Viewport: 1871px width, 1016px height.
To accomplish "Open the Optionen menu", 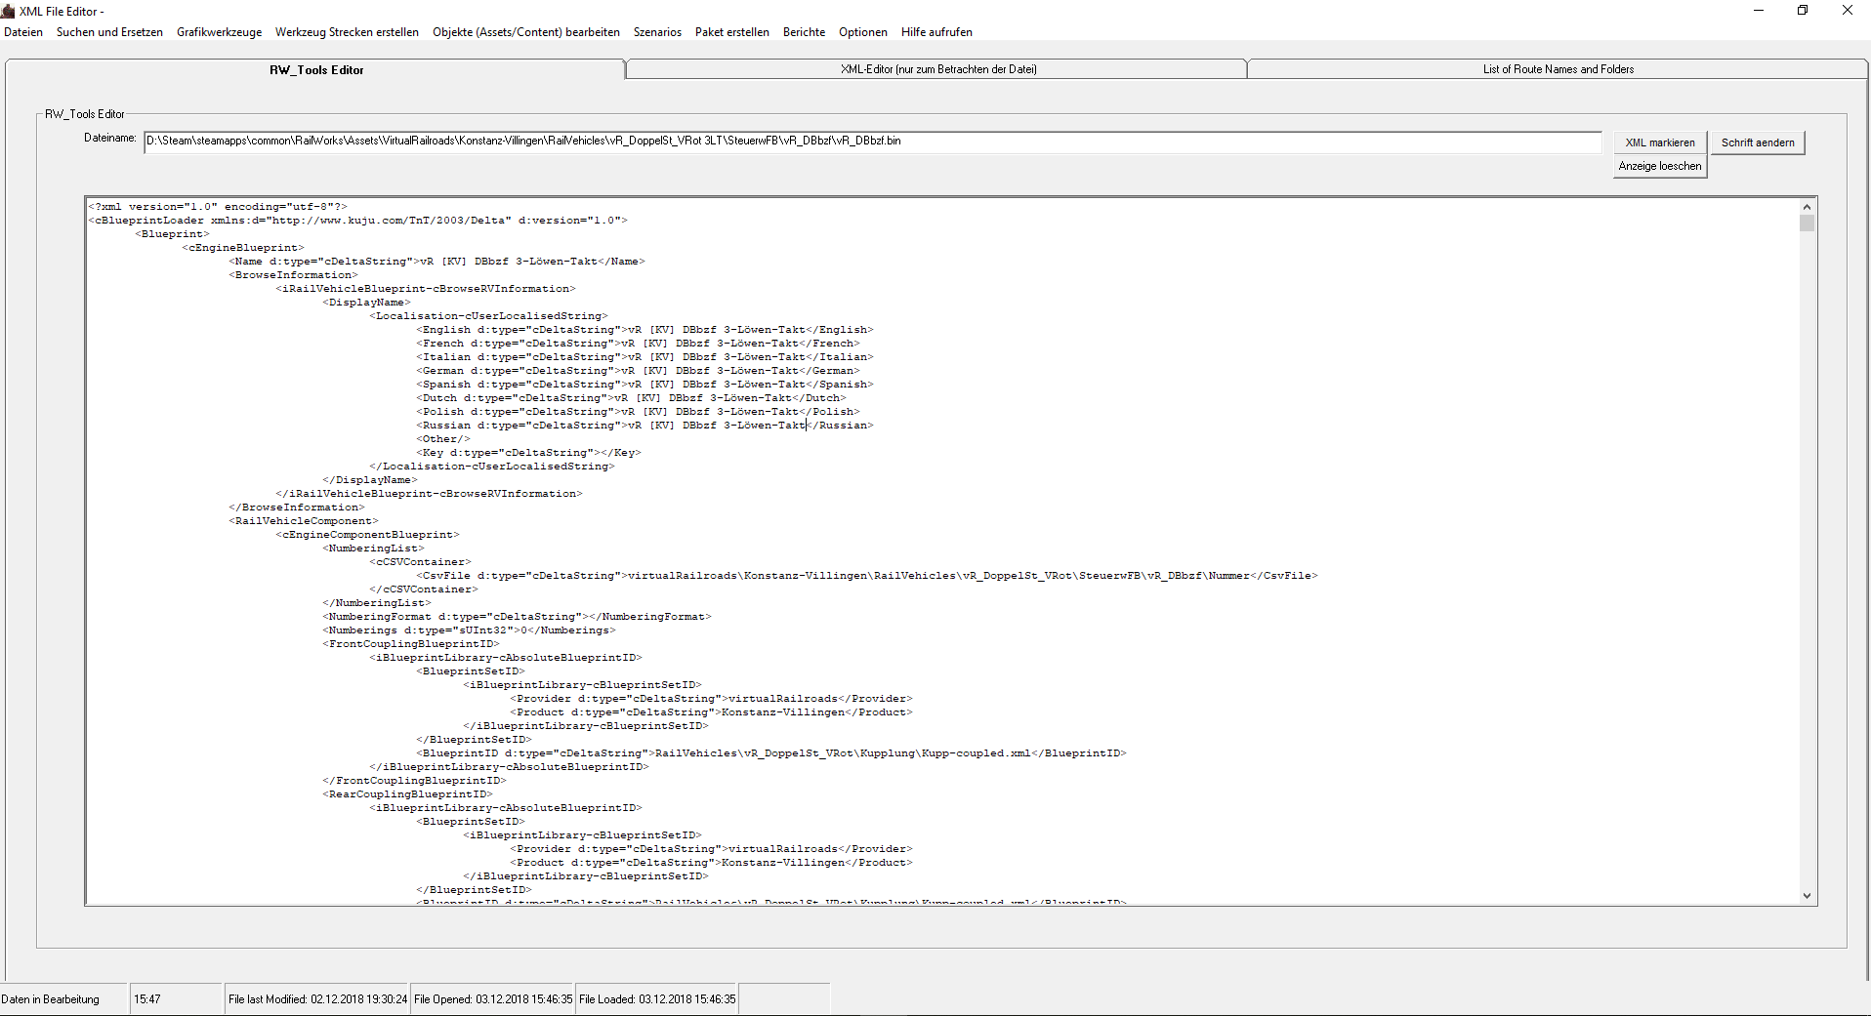I will pos(863,32).
